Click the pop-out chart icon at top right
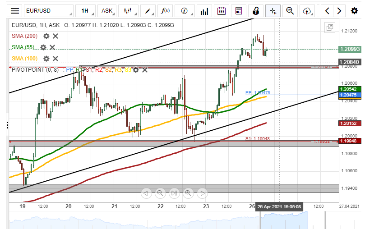This screenshot has width=365, height=229. [x=330, y=28]
